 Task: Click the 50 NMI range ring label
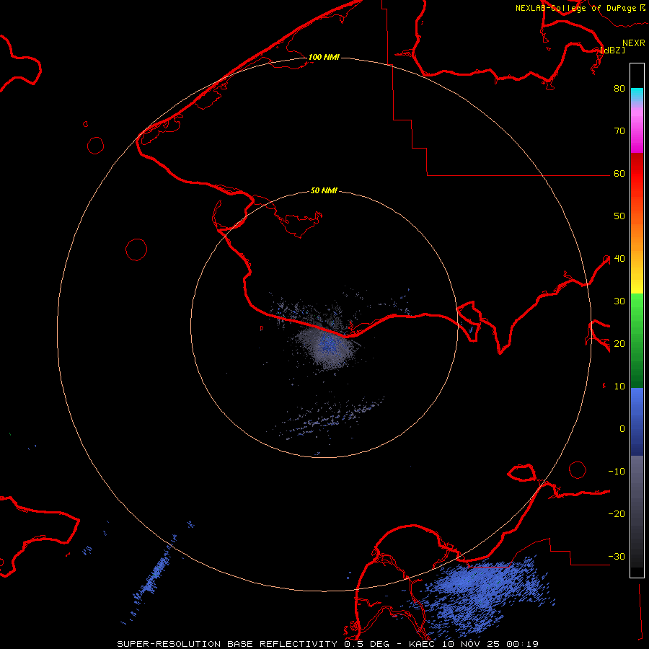point(324,191)
